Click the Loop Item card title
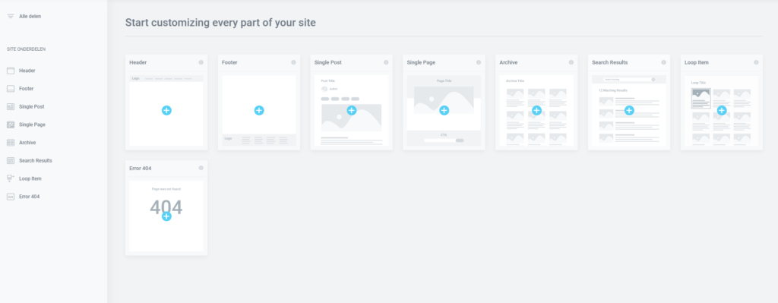Viewport: 778px width, 303px height. [697, 62]
